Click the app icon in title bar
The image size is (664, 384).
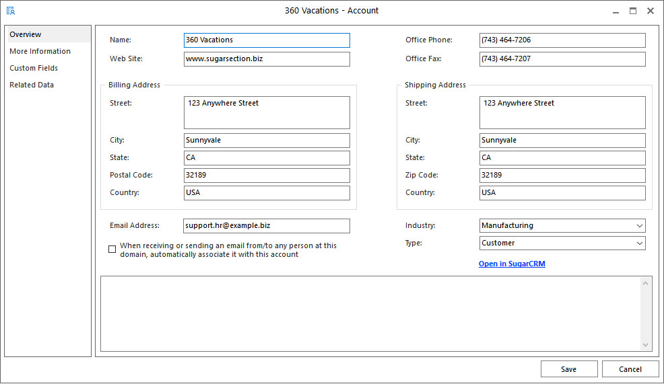pos(11,11)
